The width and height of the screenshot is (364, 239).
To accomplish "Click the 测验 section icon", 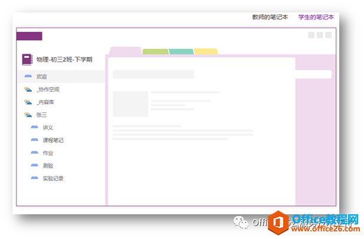I will (35, 165).
